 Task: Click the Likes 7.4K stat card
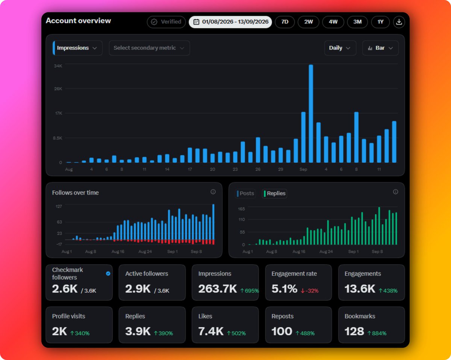(225, 325)
